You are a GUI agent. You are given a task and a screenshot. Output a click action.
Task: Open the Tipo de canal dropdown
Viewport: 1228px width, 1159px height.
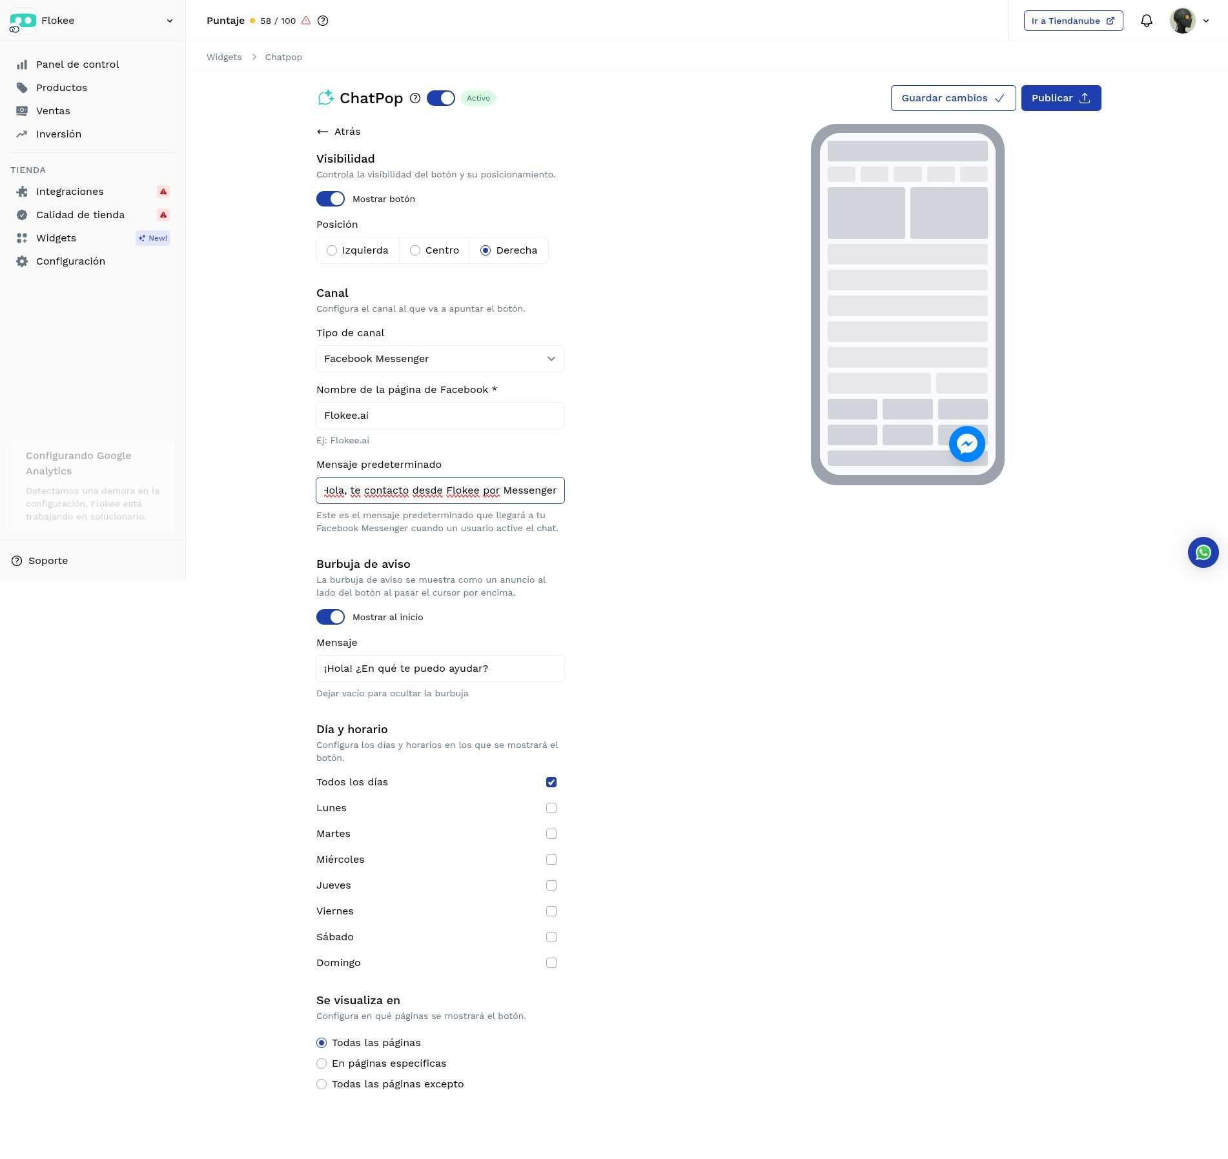coord(440,359)
